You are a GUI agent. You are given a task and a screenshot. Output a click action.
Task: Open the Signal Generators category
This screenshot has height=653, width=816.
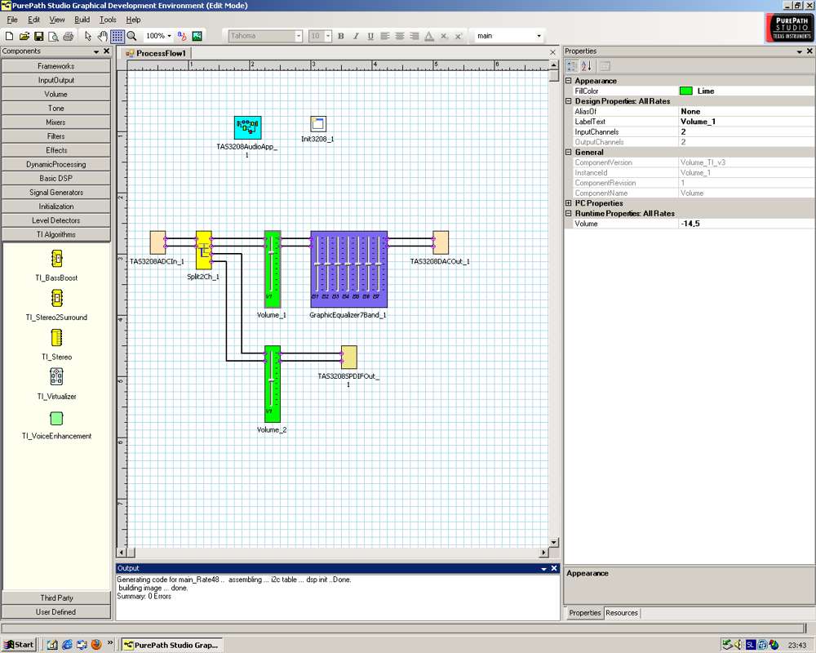click(x=56, y=193)
